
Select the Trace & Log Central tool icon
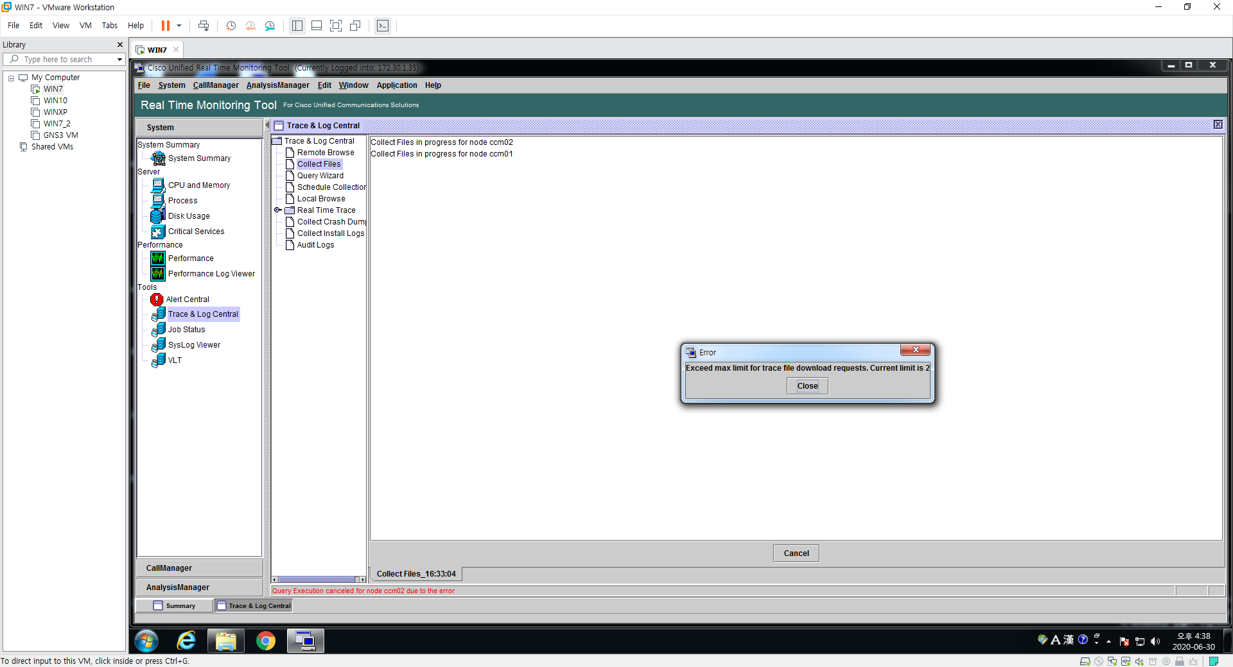click(x=158, y=314)
